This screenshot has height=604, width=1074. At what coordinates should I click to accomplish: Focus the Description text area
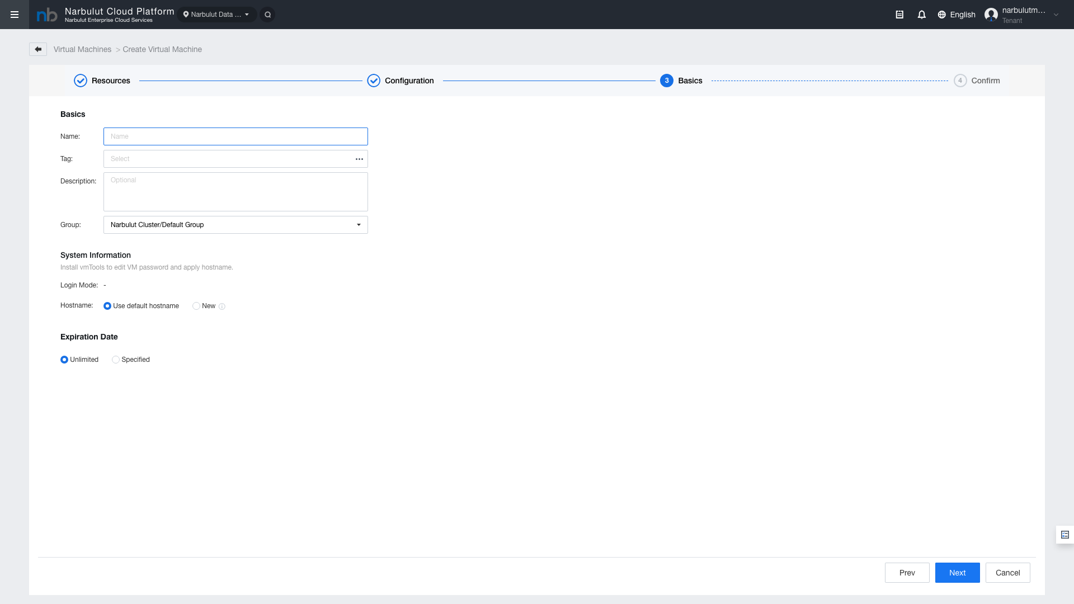pos(235,192)
